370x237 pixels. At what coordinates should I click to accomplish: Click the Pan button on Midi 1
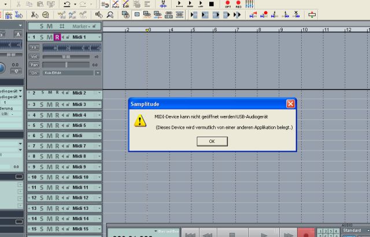(34, 65)
